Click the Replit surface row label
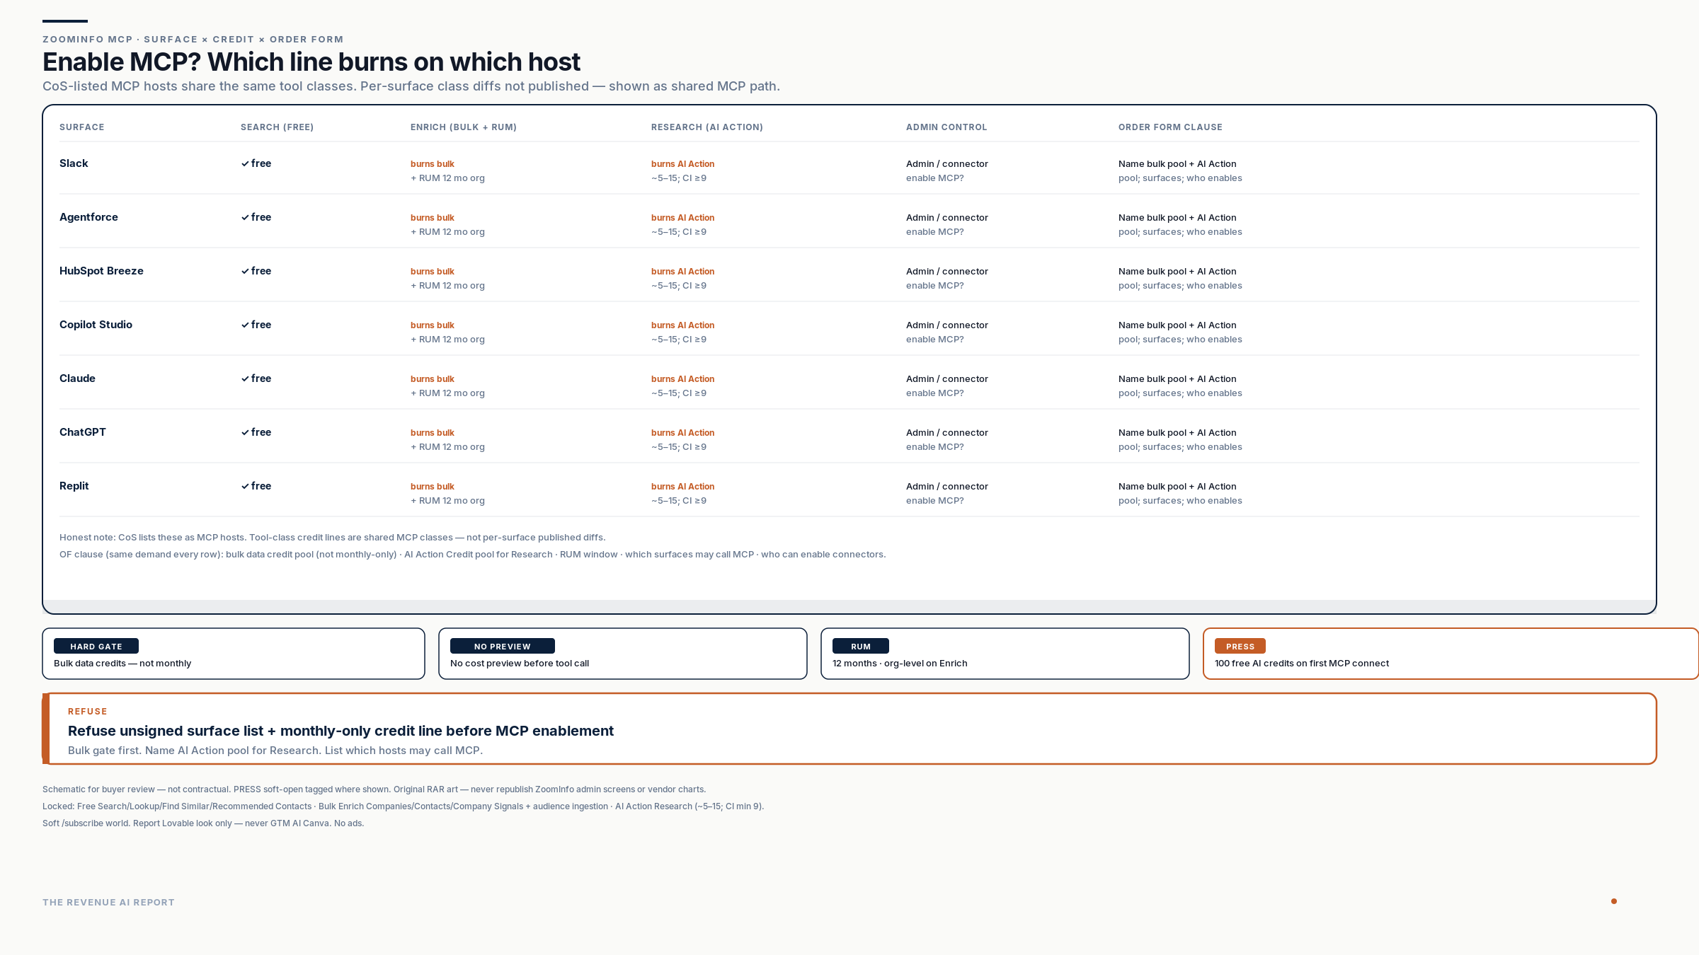This screenshot has width=1699, height=955. (x=74, y=486)
